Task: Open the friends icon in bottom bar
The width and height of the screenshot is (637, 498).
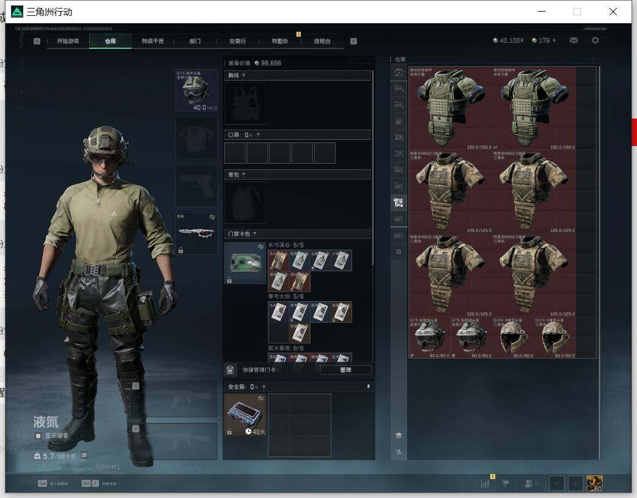Action: tap(530, 483)
